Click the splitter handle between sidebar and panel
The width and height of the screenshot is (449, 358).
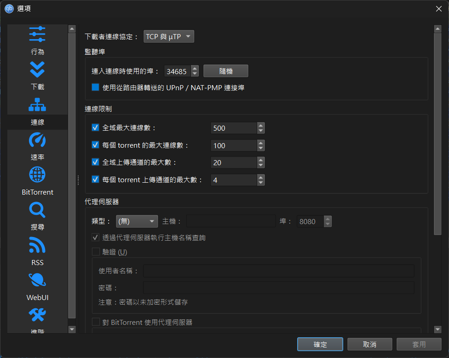(78, 180)
